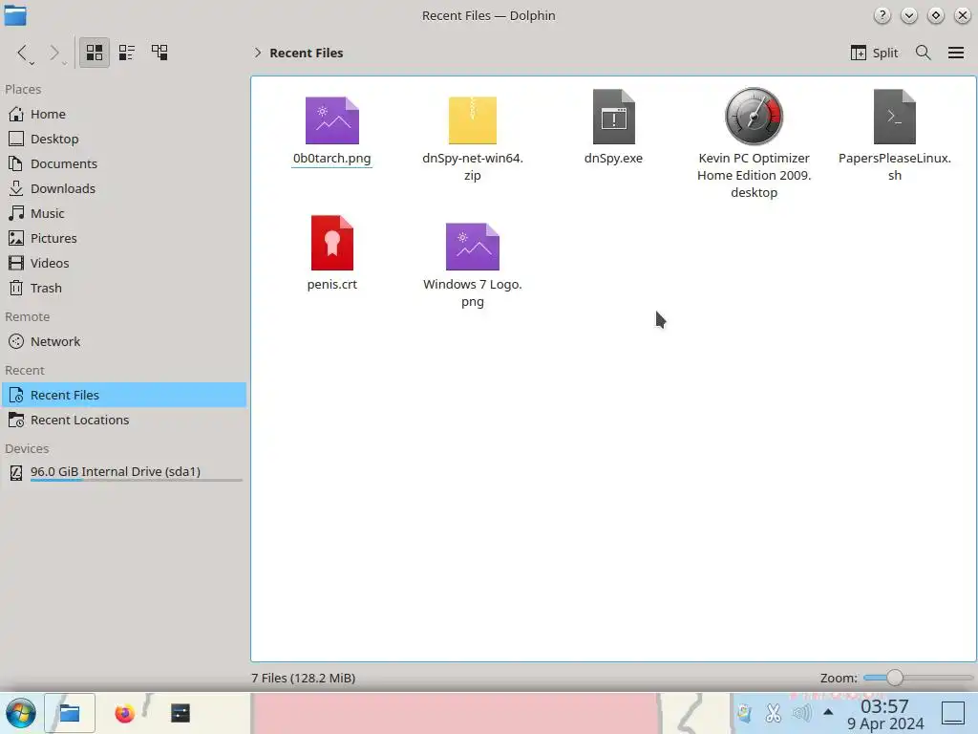Select the 0b0tarch.png image icon

pos(331,119)
